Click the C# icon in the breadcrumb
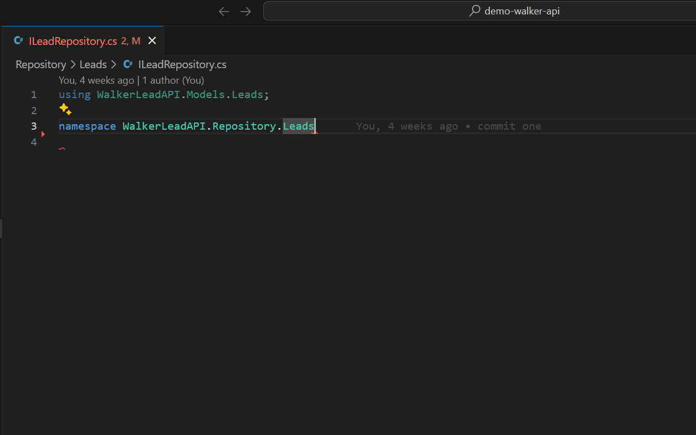The height and width of the screenshot is (435, 696). pos(128,64)
